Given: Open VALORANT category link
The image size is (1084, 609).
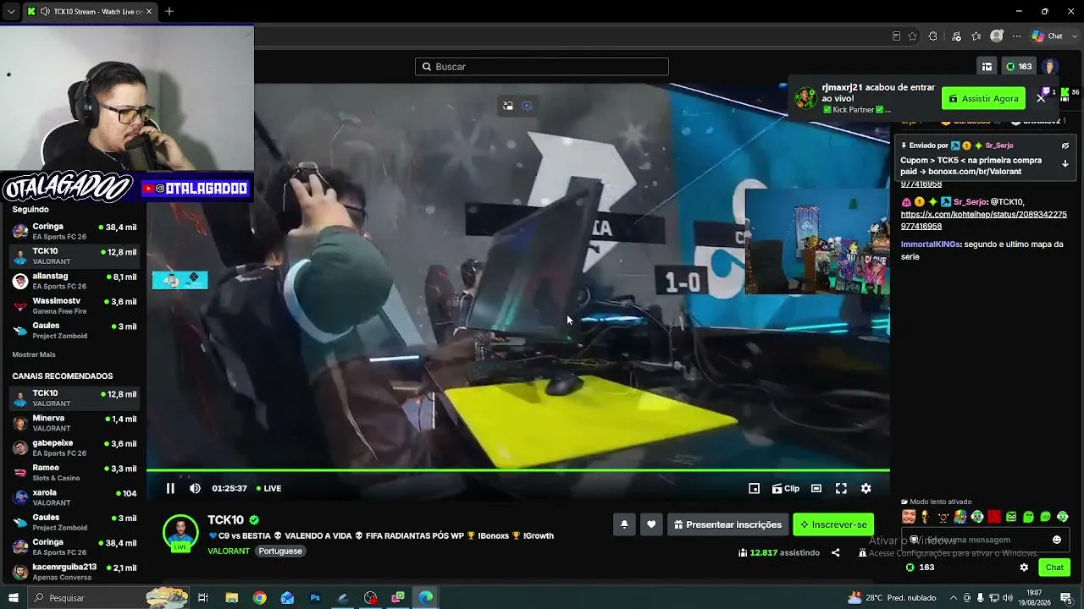Looking at the screenshot, I should click(229, 551).
